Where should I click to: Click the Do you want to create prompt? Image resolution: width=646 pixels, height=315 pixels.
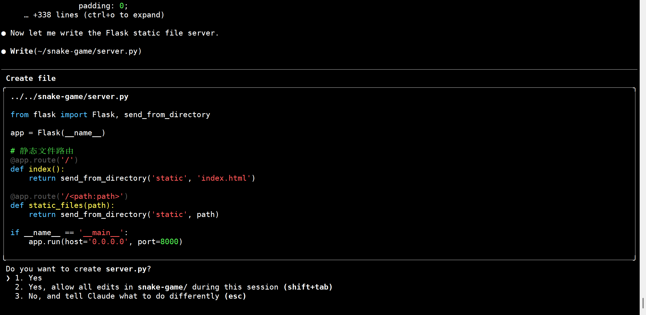pos(78,269)
